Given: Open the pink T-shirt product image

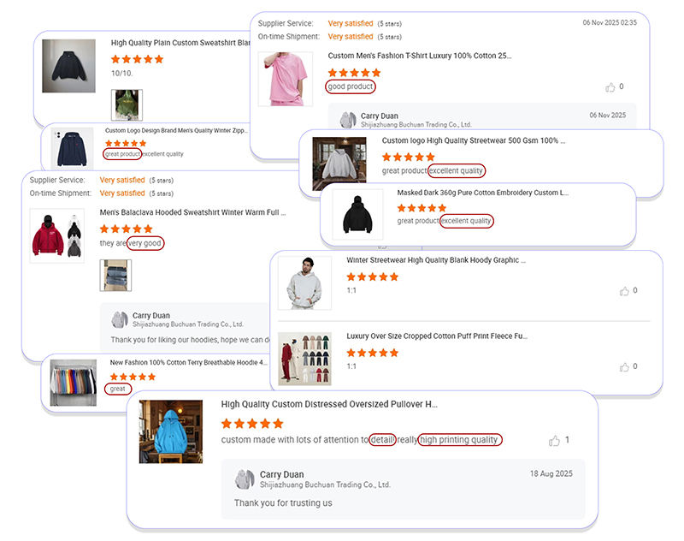Looking at the screenshot, I should [x=285, y=79].
